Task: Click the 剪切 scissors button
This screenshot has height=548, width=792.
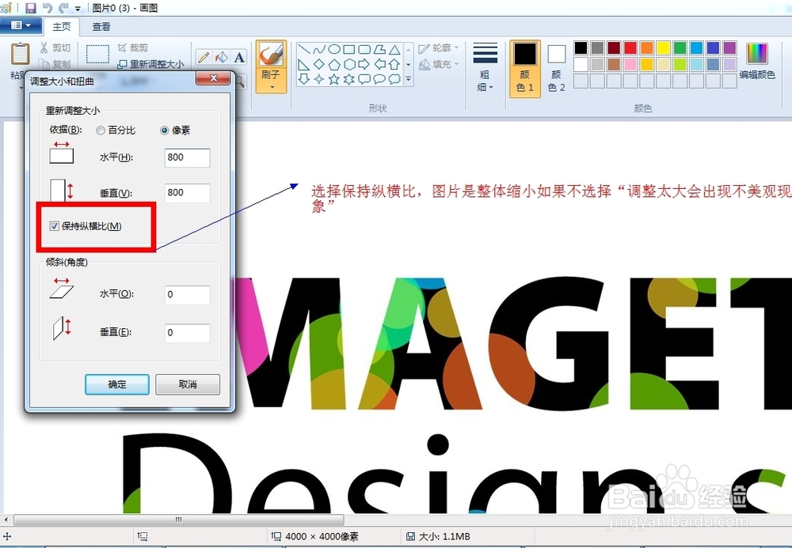Action: (x=55, y=48)
